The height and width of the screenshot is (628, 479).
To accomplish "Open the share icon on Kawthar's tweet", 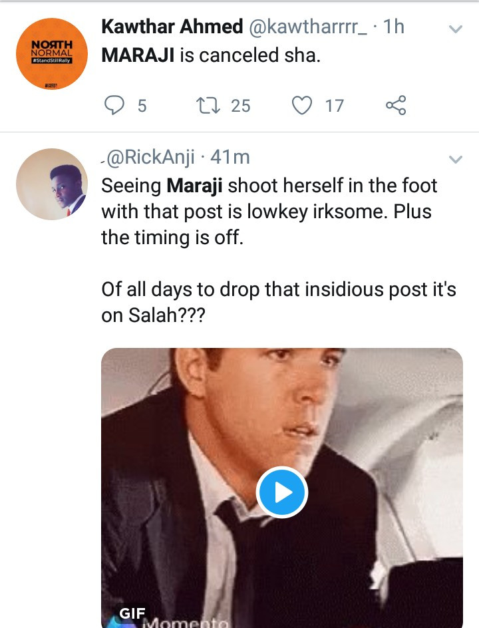I will (395, 105).
